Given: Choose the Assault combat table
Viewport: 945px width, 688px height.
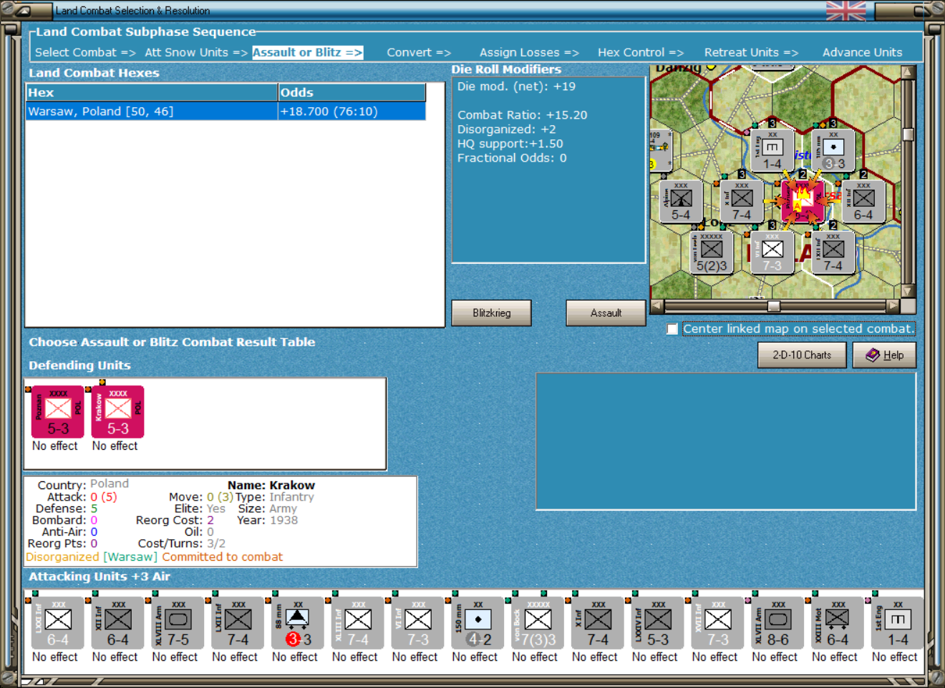Looking at the screenshot, I should tap(606, 313).
